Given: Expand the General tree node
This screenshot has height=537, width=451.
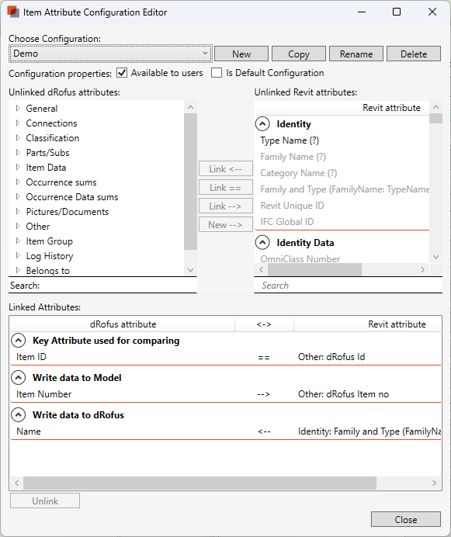Looking at the screenshot, I should point(18,109).
